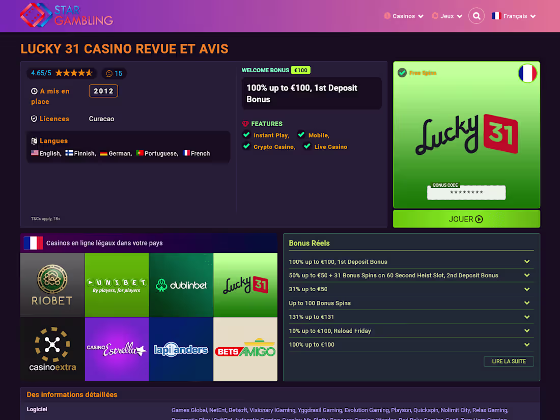Open the Unibet casino tile
Viewport: 560px width, 420px height.
click(117, 285)
